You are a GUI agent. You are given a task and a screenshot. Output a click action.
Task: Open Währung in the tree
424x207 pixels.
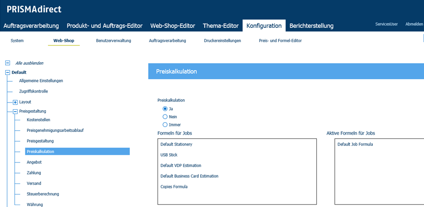click(x=34, y=205)
